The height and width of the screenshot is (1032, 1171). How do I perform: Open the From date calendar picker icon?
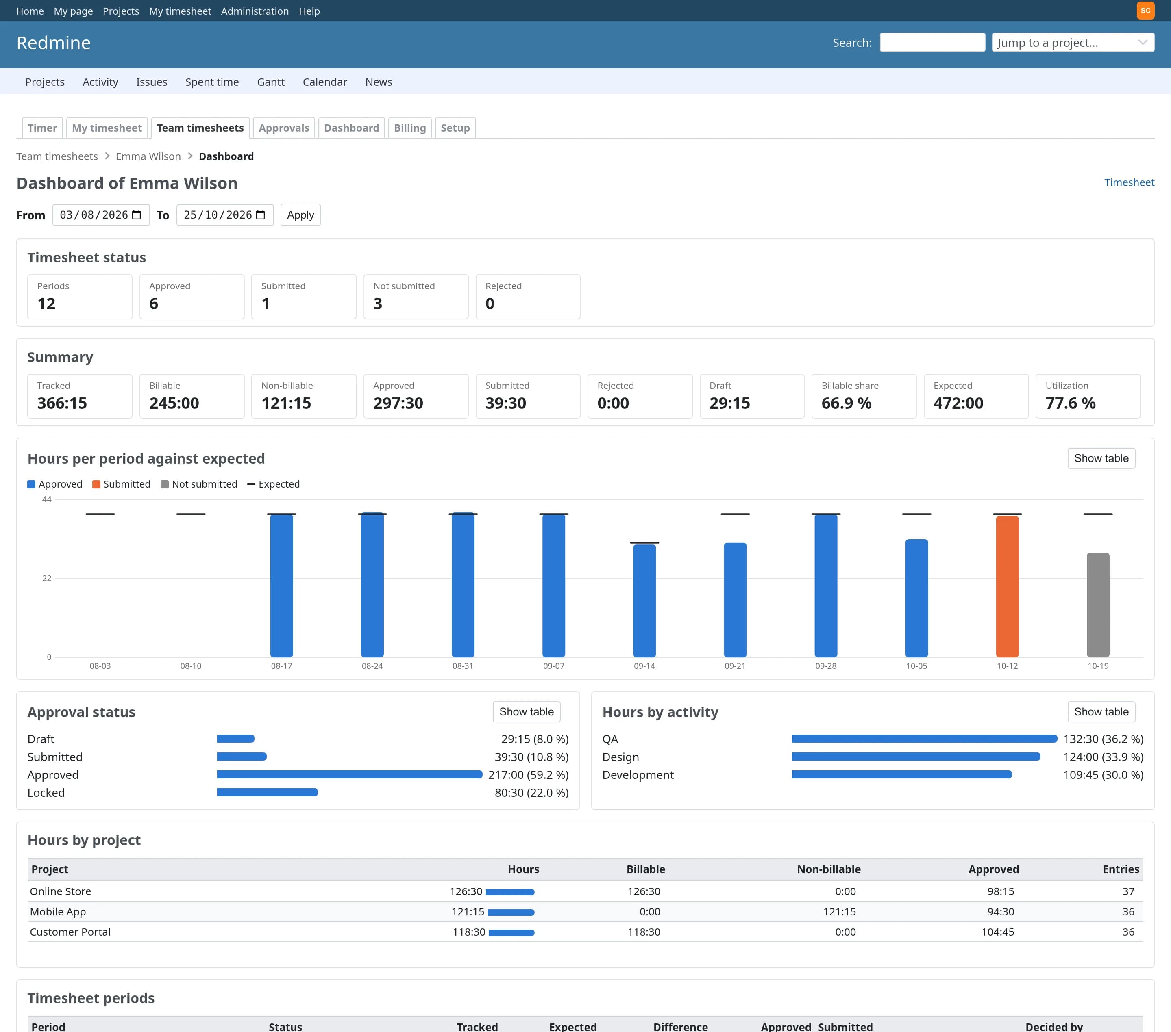[x=136, y=215]
